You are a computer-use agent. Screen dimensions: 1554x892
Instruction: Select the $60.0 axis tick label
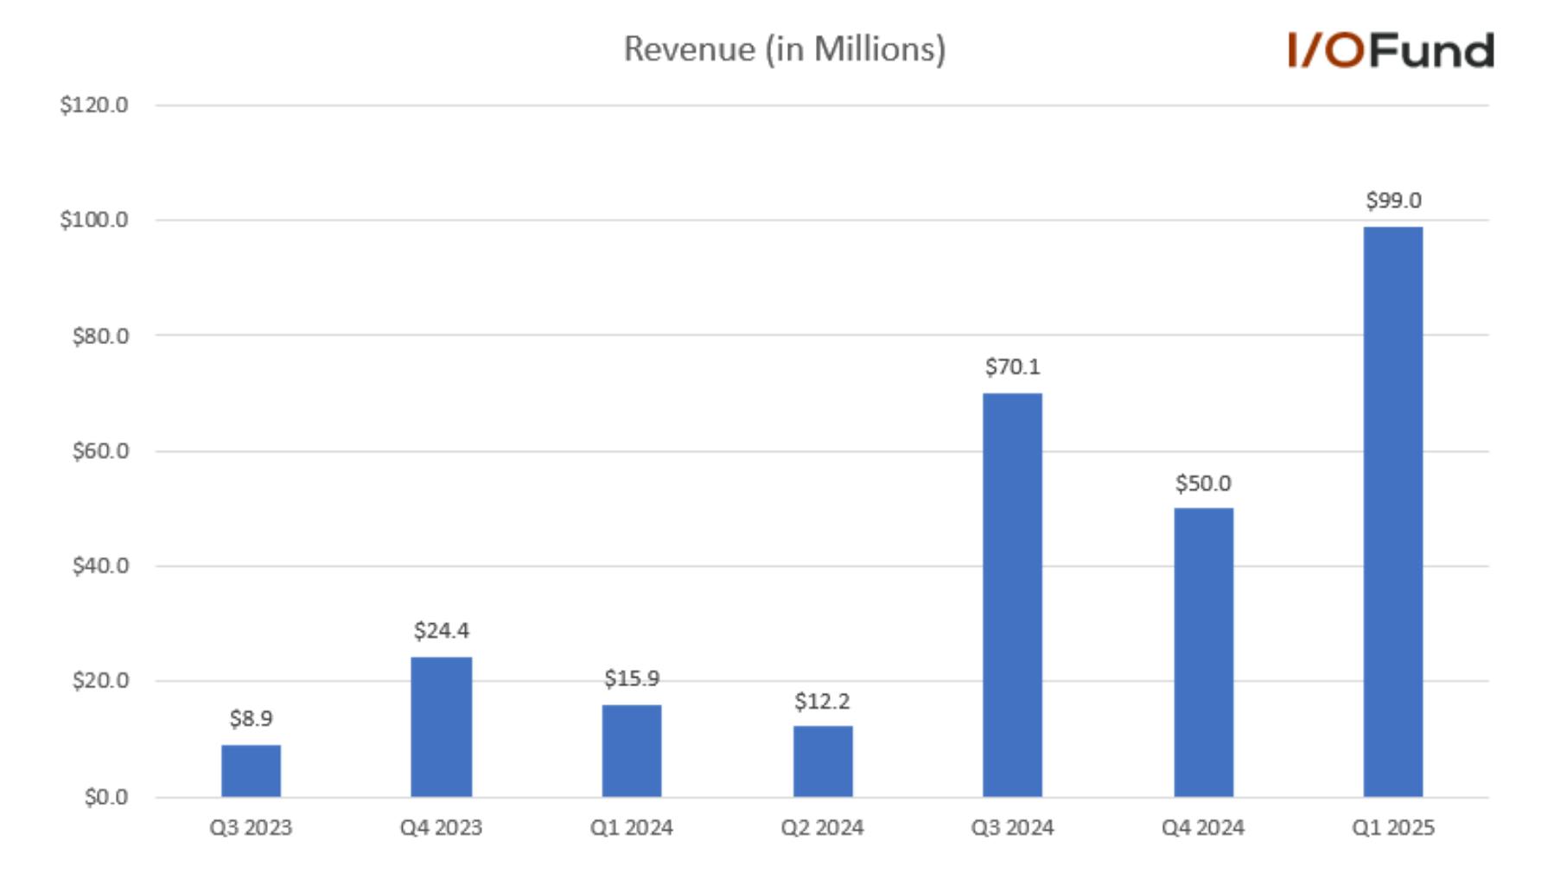point(100,451)
